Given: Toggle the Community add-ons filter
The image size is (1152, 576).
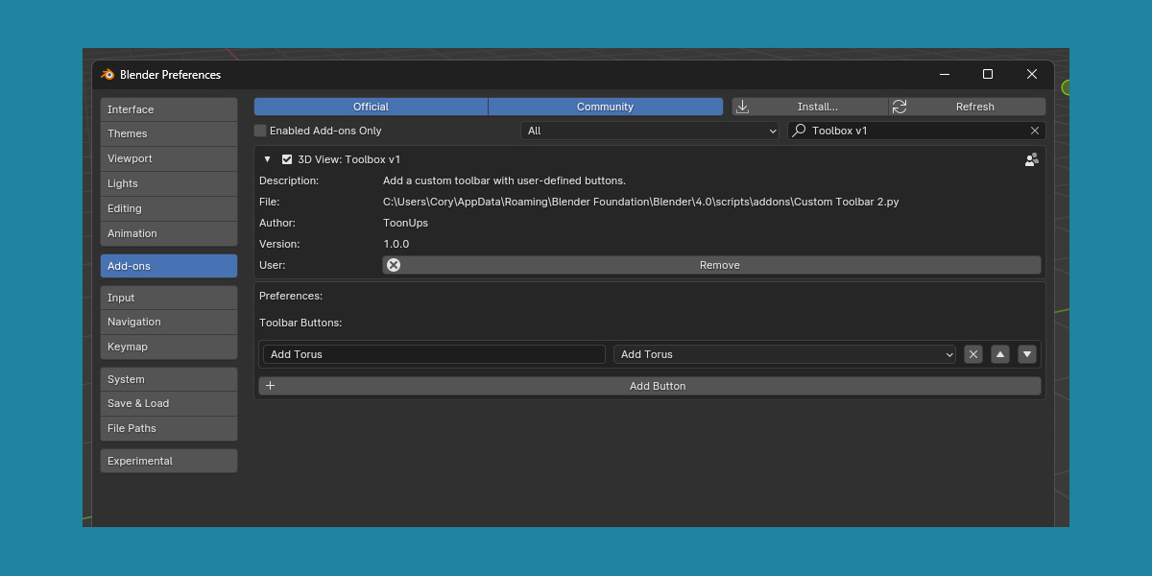Looking at the screenshot, I should click(605, 107).
